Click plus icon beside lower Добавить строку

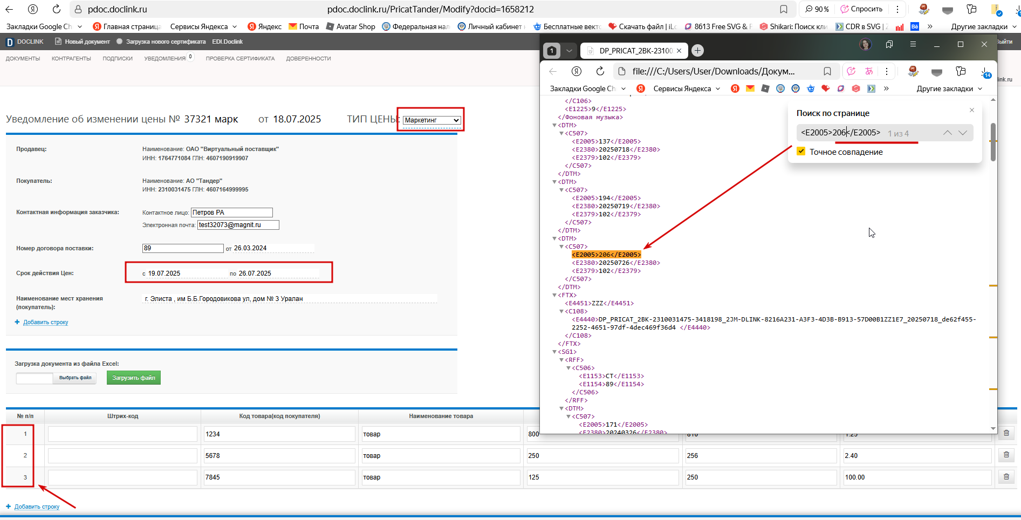click(8, 507)
